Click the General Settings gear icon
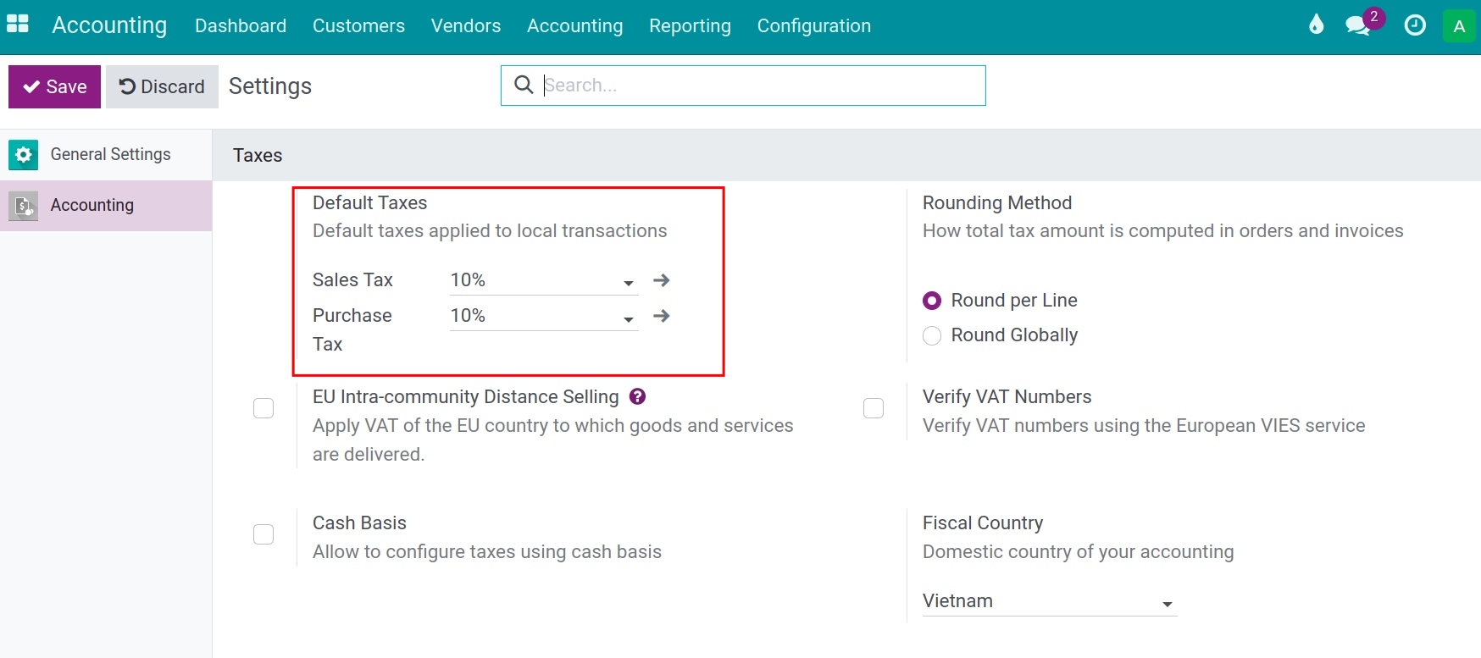The width and height of the screenshot is (1481, 658). coord(24,155)
